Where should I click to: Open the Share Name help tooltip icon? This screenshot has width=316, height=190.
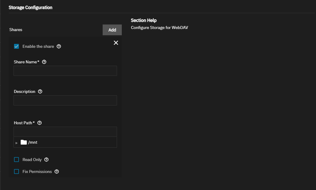(x=44, y=62)
